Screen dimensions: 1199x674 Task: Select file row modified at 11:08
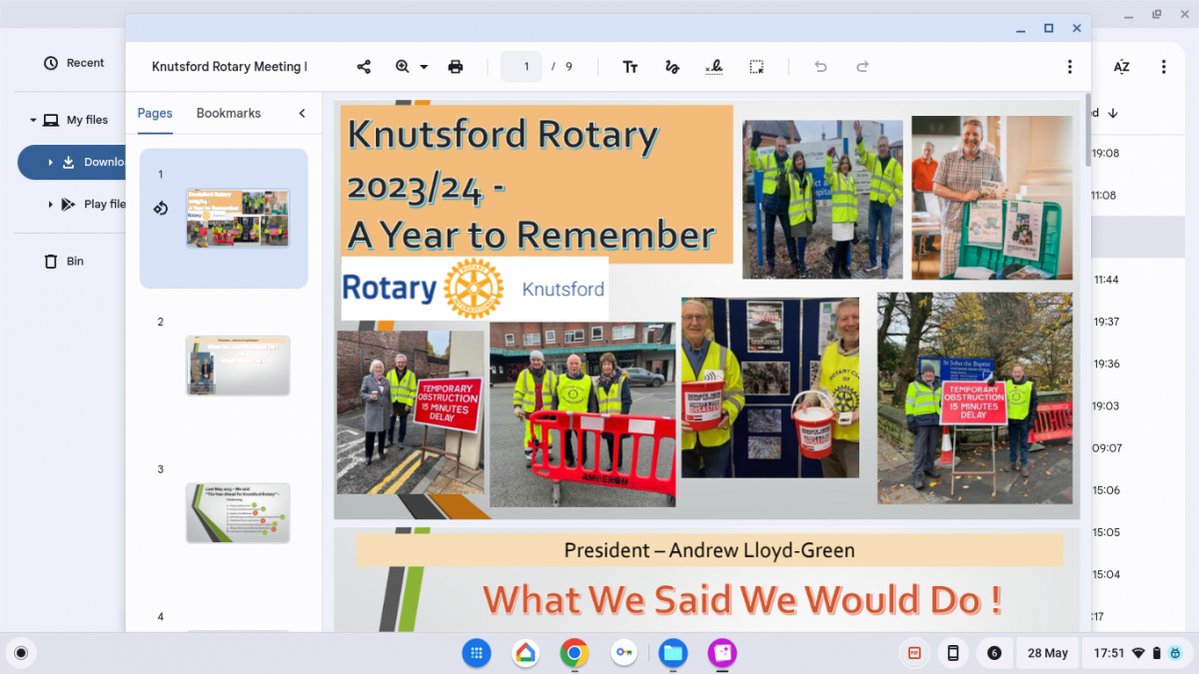pyautogui.click(x=1139, y=196)
